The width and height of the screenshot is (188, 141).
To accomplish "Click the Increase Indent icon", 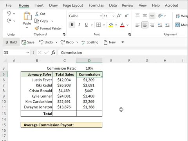I will point(167,25).
